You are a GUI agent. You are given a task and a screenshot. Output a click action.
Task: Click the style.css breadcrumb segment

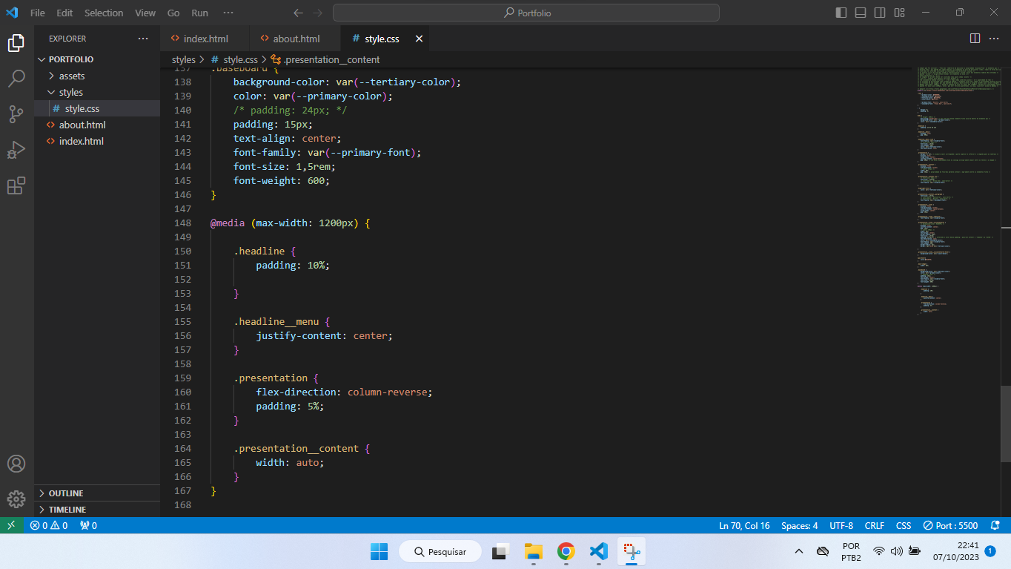pyautogui.click(x=234, y=59)
